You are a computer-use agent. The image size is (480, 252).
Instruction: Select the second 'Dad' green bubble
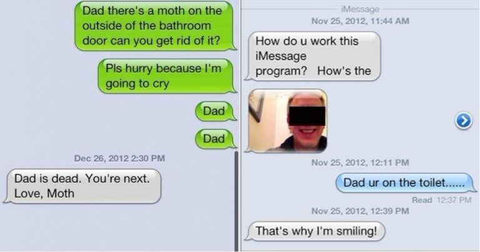(215, 139)
